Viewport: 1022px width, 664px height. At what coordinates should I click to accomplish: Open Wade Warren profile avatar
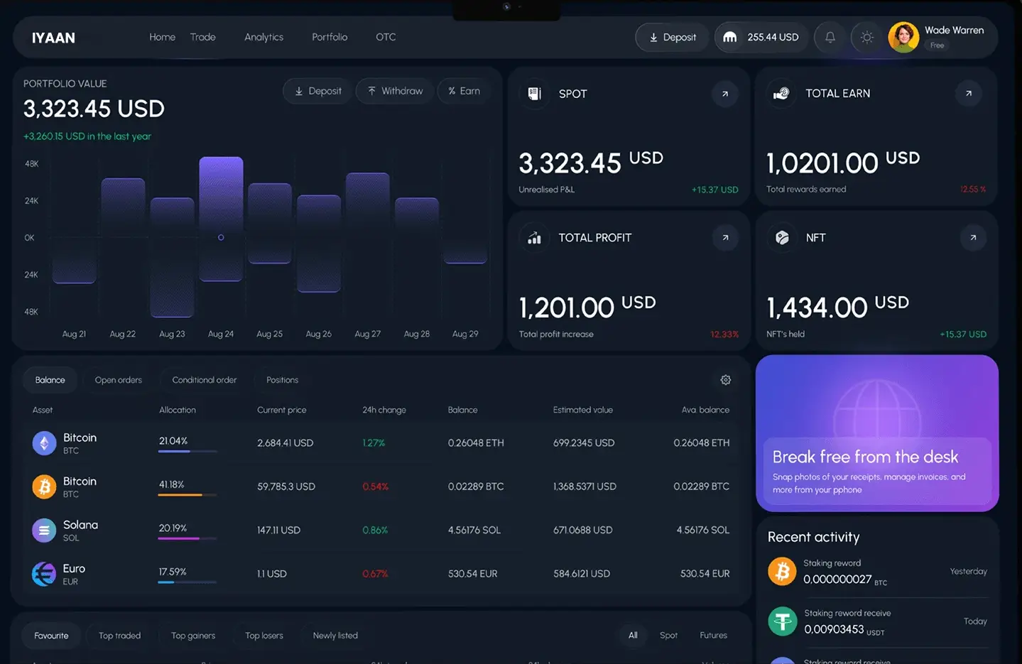pyautogui.click(x=903, y=37)
